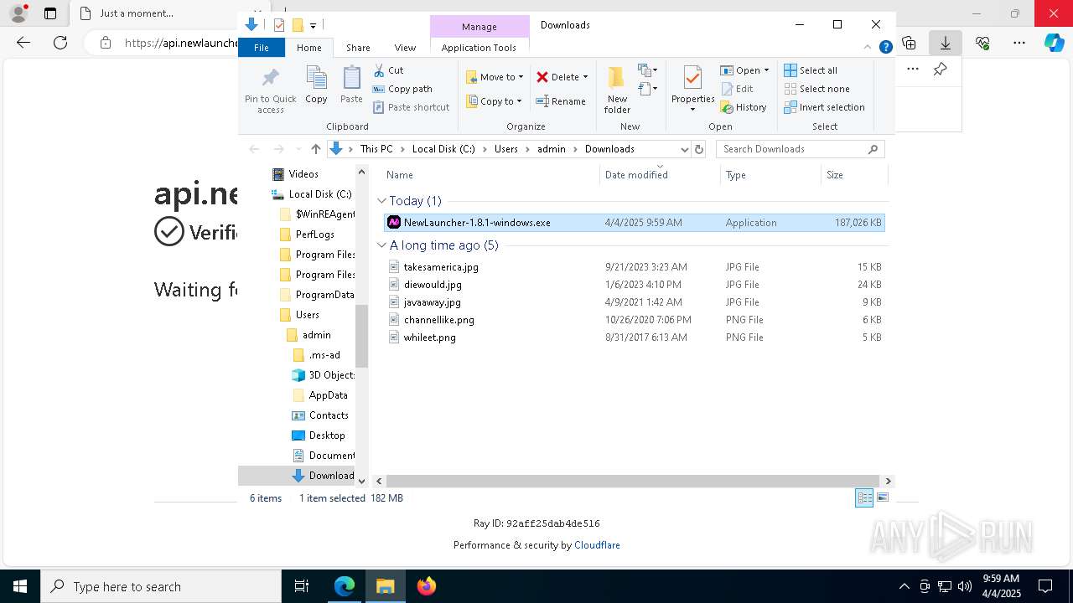Click the Manage contextual tab
This screenshot has height=603, width=1073.
coord(479,27)
